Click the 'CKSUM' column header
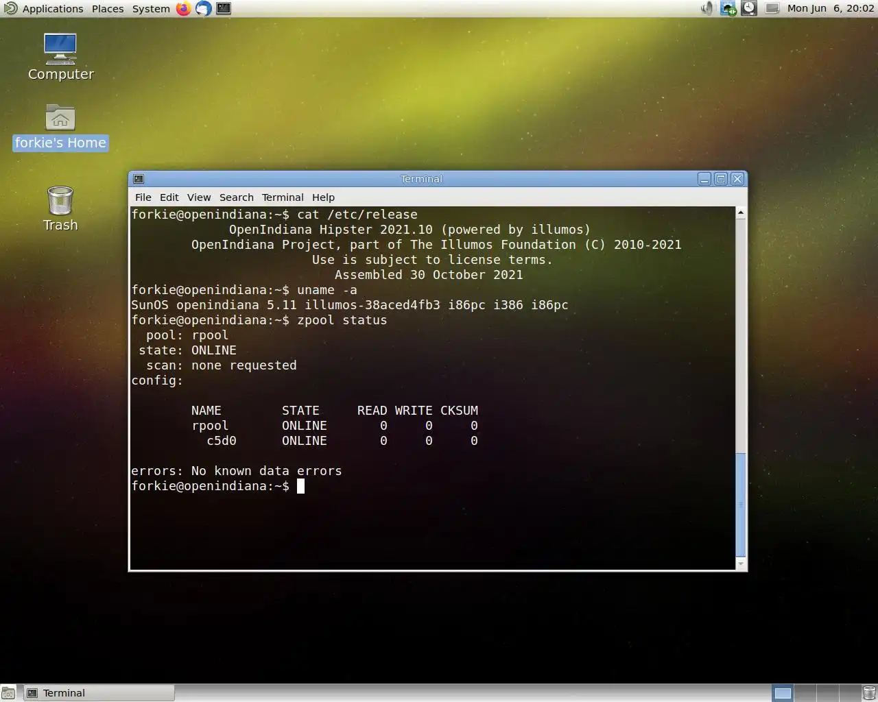This screenshot has height=702, width=878. tap(459, 411)
